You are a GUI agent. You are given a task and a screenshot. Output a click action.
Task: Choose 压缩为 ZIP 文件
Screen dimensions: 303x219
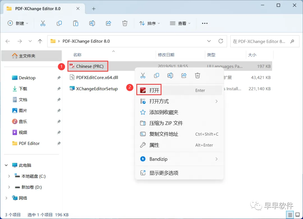(x=179, y=123)
